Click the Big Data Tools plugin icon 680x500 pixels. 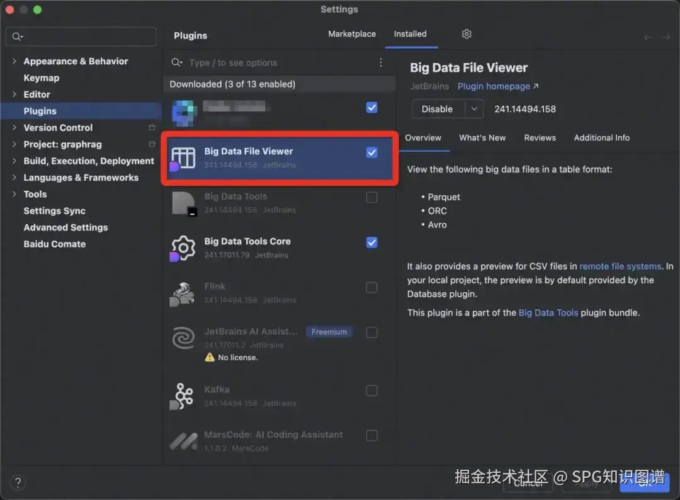point(183,203)
